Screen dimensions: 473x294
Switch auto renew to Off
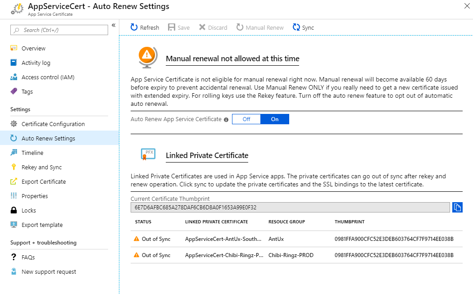[246, 119]
